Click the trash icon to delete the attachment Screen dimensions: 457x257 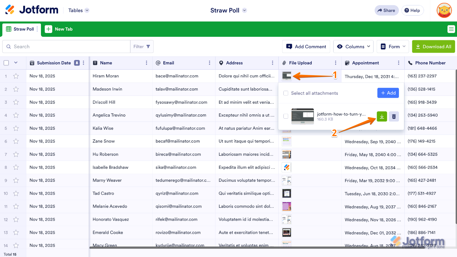coord(394,116)
